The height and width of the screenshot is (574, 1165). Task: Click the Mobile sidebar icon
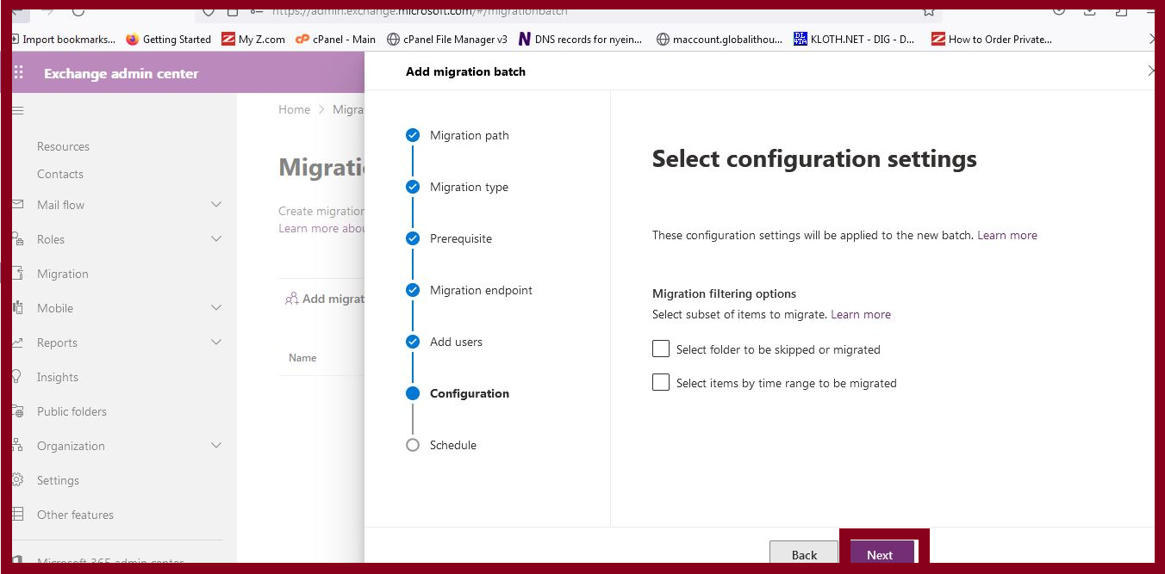click(17, 308)
